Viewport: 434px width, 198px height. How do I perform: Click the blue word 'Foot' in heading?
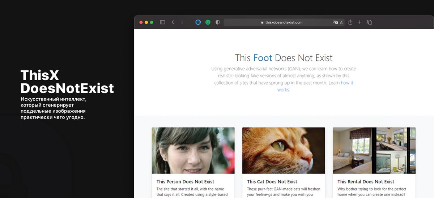coord(263,58)
